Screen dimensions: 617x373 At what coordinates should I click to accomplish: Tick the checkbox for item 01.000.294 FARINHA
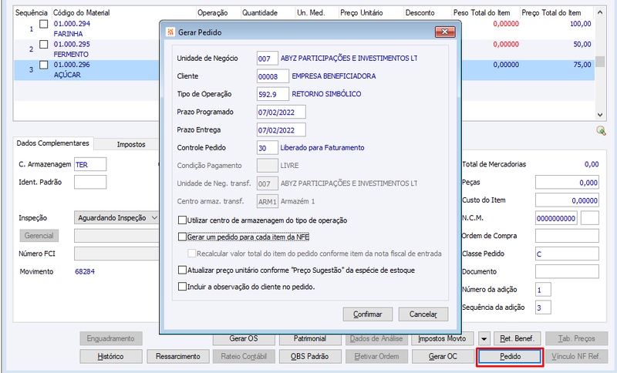coord(44,24)
